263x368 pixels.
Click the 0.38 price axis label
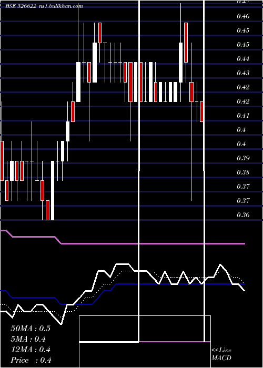click(243, 172)
